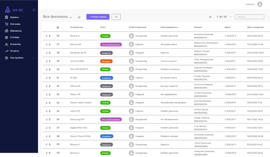Expand the Настройки submenu arrow
The image size is (270, 157).
[x=34, y=58]
